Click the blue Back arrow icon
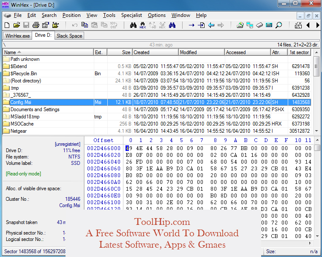The width and height of the screenshot is (322, 257). (211, 25)
